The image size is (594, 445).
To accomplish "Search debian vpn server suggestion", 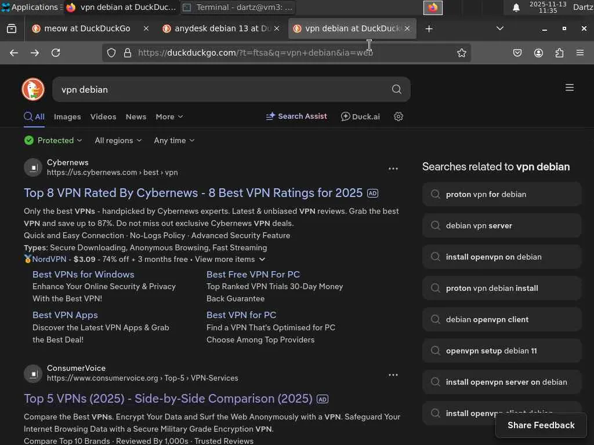I will (x=502, y=226).
